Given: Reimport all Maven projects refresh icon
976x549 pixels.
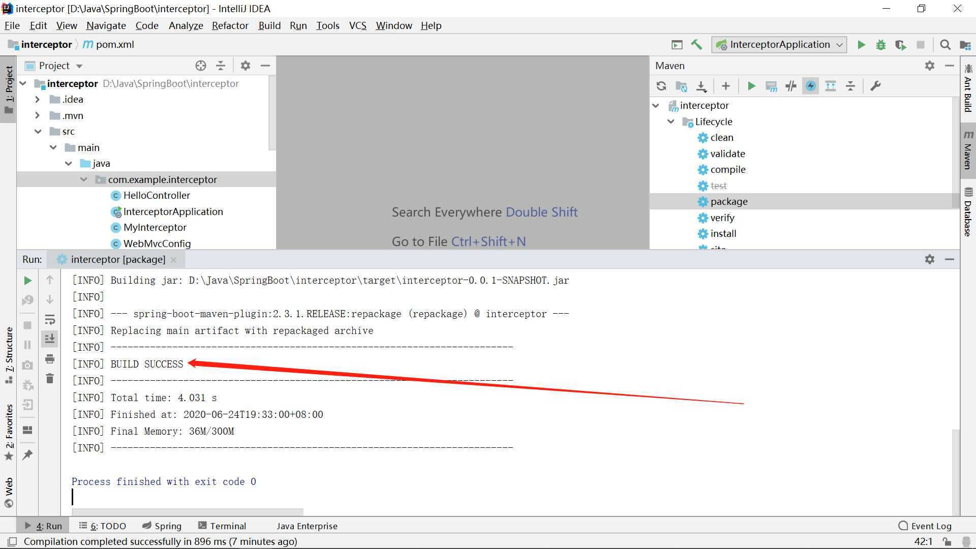Looking at the screenshot, I should [661, 86].
